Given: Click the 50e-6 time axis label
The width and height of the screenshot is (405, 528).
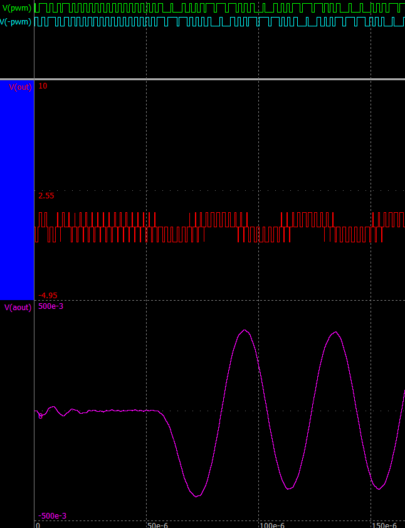Looking at the screenshot, I should pyautogui.click(x=158, y=525).
